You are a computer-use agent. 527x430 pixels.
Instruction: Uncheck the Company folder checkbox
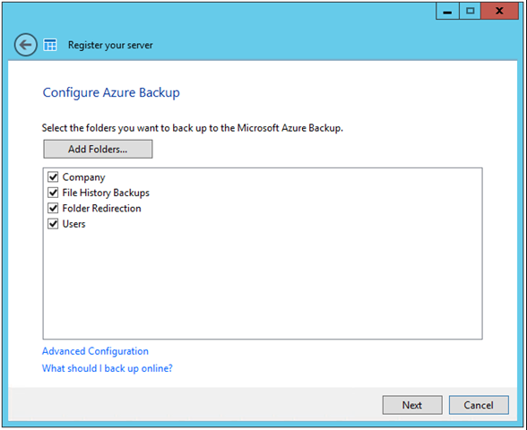coord(53,176)
